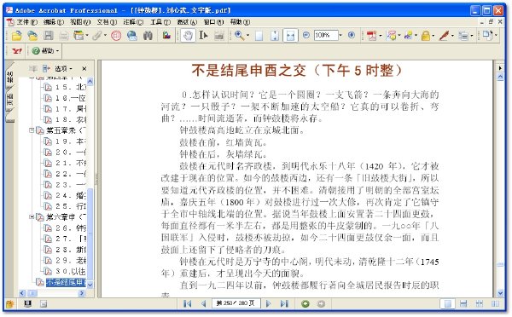This screenshot has width=512, height=317.
Task: Enable Continuous page layout icon
Action: [x=463, y=303]
